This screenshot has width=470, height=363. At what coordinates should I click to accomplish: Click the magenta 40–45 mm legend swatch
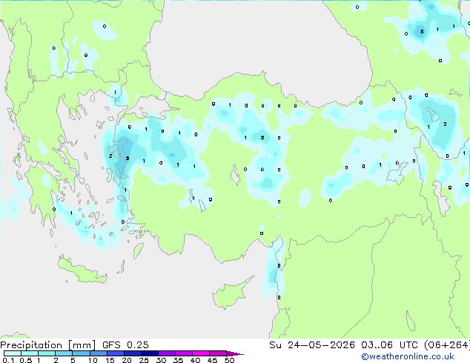(x=201, y=353)
